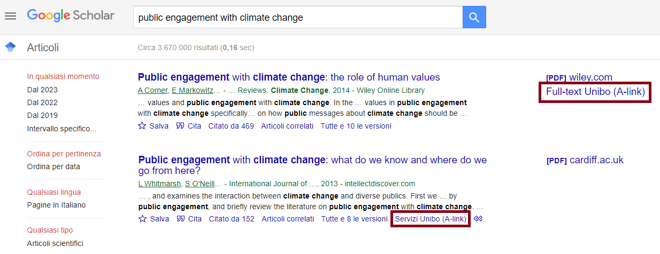
Task: Click the Articoli scholar hat icon
Action: pyautogui.click(x=10, y=47)
